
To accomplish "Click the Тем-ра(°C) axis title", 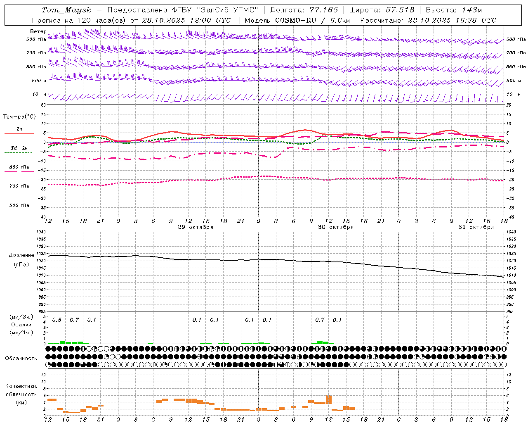I will click(x=19, y=117).
